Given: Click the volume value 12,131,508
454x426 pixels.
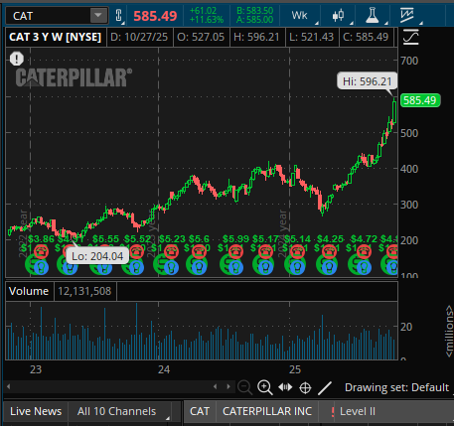Looking at the screenshot, I should 84,291.
